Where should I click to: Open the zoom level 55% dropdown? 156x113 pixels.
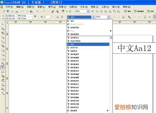[x=88, y=11]
